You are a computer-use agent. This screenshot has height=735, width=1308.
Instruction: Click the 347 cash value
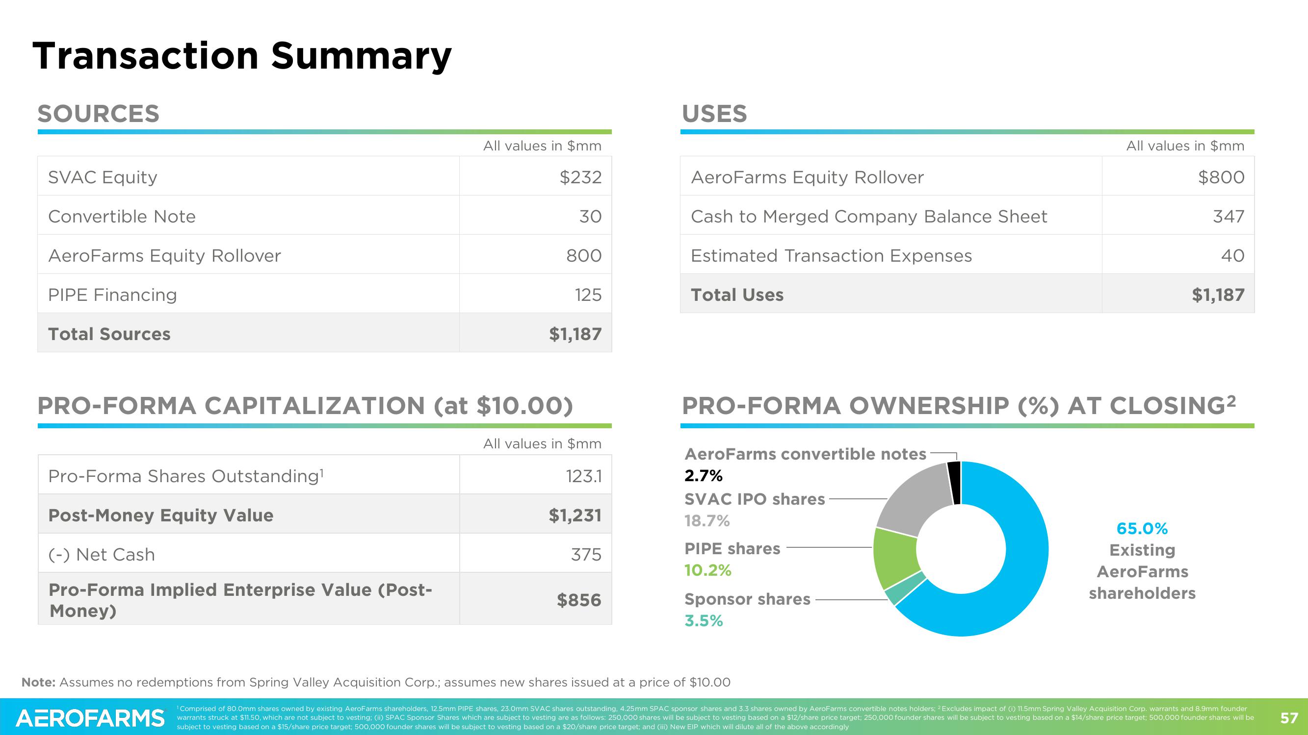click(x=1229, y=216)
